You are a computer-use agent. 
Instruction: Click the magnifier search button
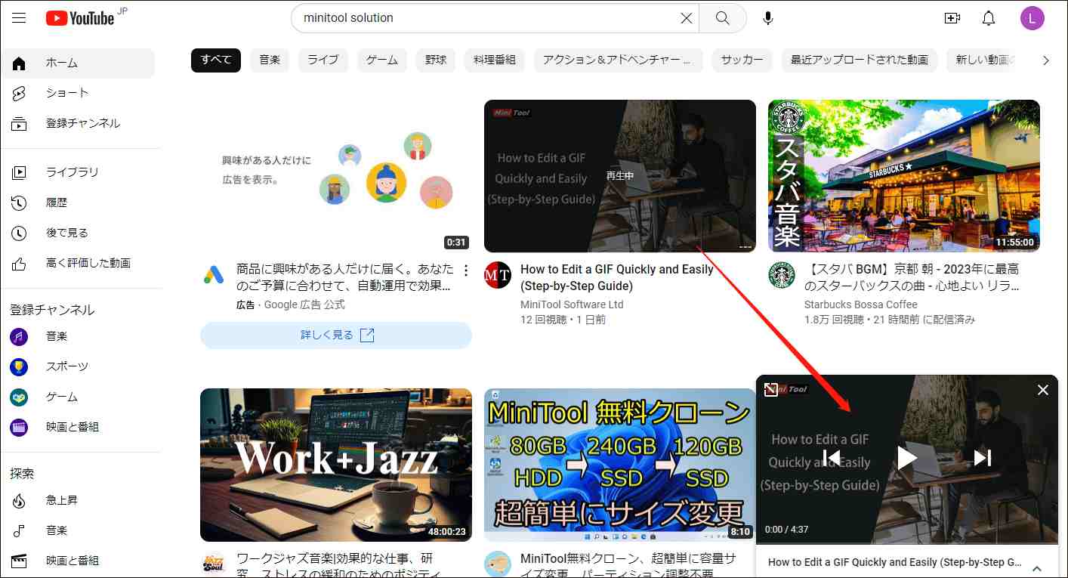pyautogui.click(x=723, y=18)
